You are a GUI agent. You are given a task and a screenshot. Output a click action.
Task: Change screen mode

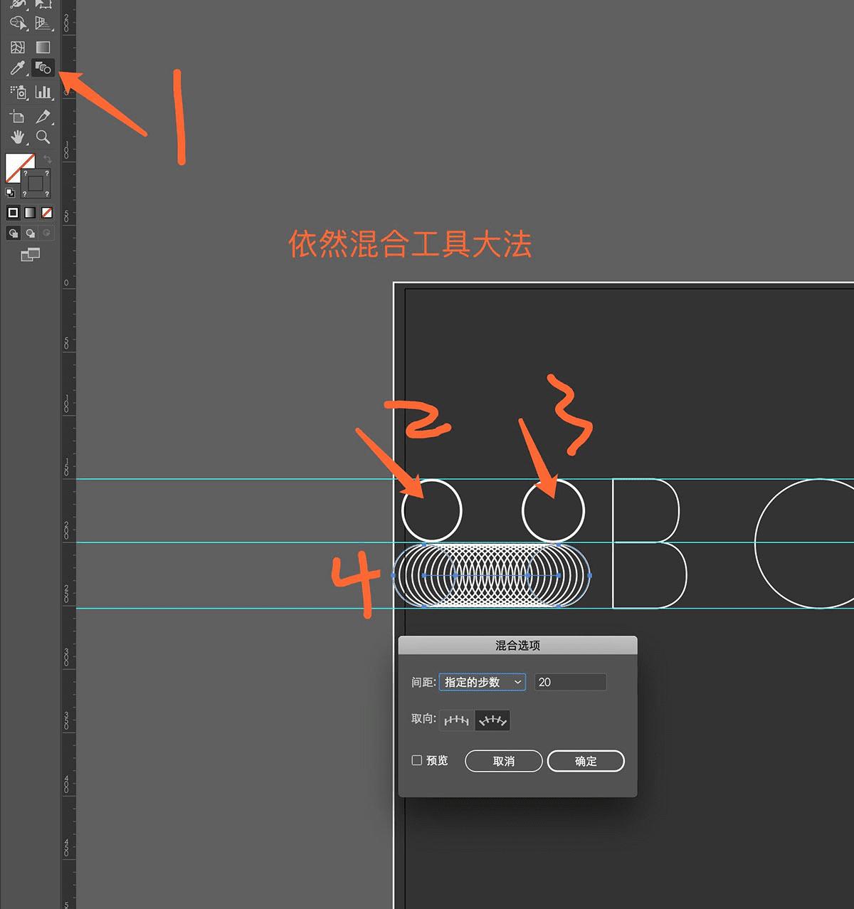[30, 254]
